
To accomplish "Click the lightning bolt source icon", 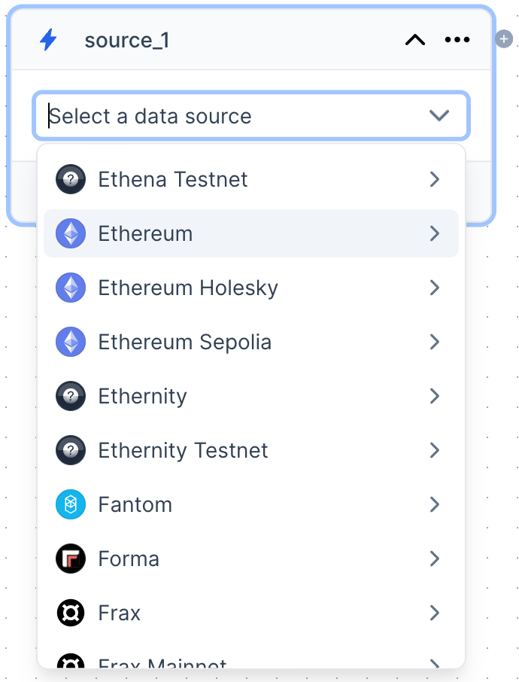I will click(x=48, y=40).
